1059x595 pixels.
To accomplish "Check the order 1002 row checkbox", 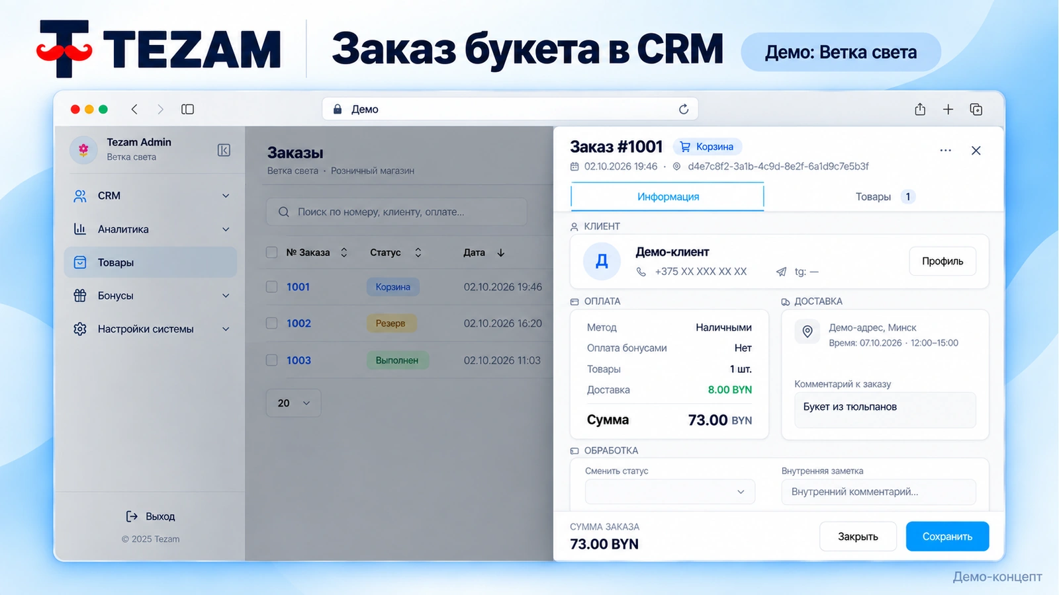I will (271, 323).
